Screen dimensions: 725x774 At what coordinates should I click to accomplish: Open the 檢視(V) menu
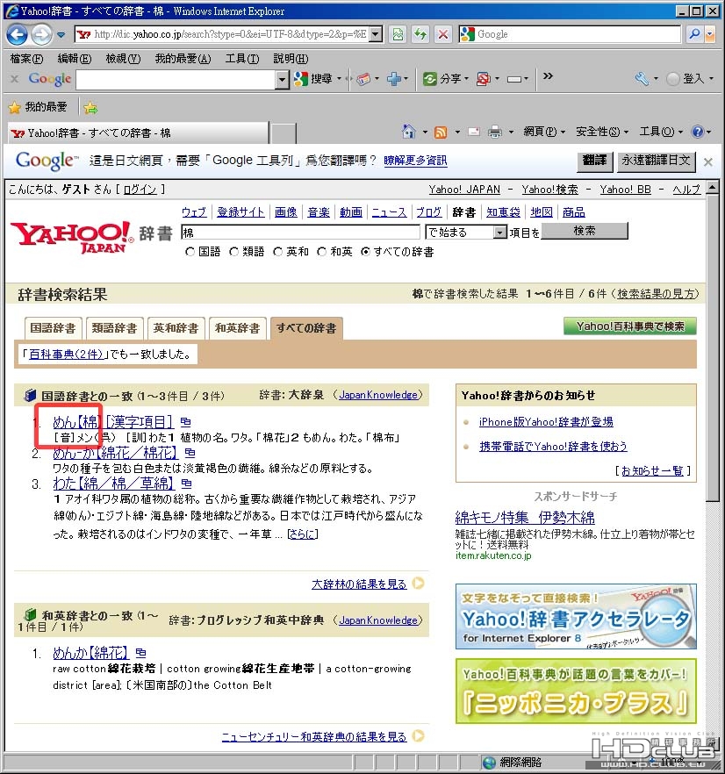click(x=124, y=59)
